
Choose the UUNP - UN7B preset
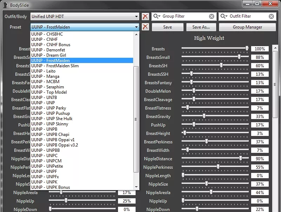pyautogui.click(x=82, y=98)
